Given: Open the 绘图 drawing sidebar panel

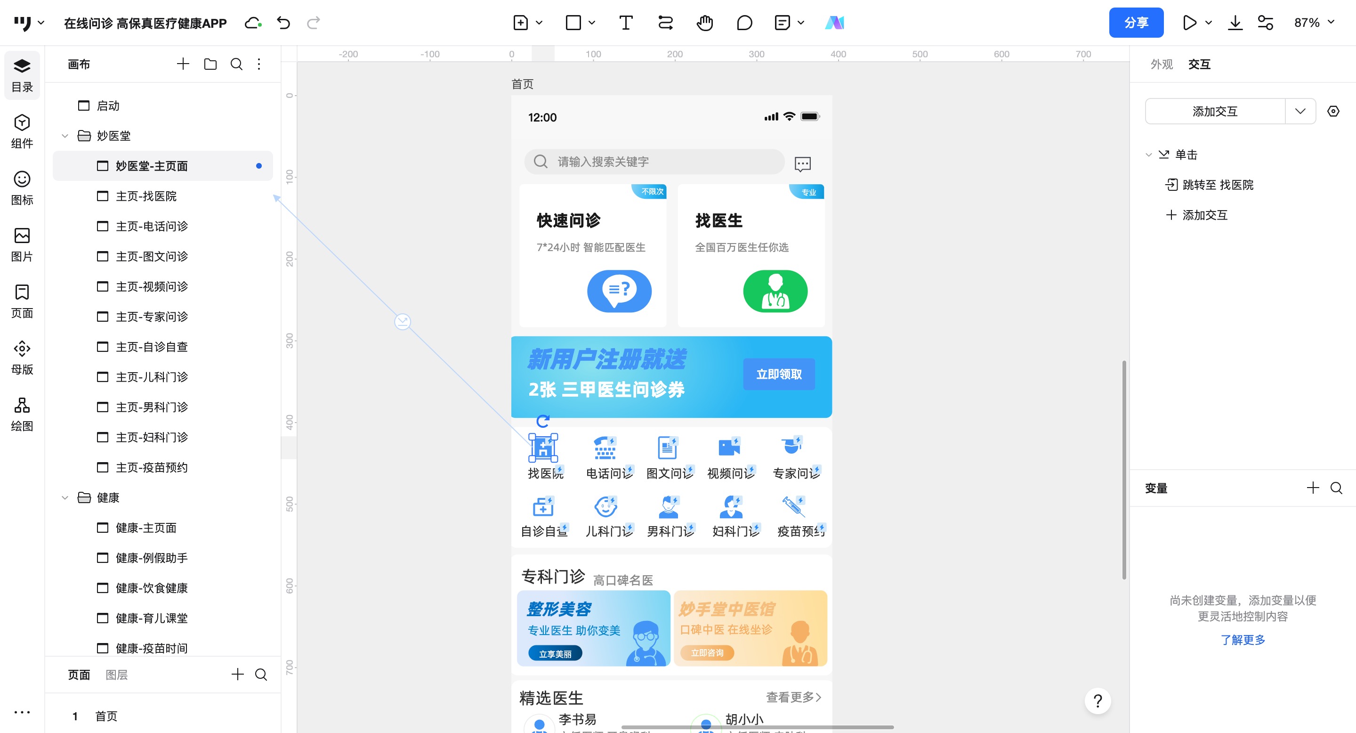Looking at the screenshot, I should [22, 414].
